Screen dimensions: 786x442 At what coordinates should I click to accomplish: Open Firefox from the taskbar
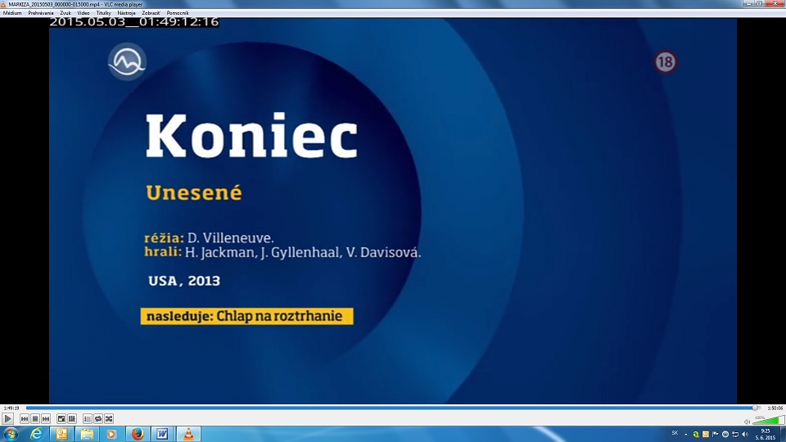(x=137, y=434)
